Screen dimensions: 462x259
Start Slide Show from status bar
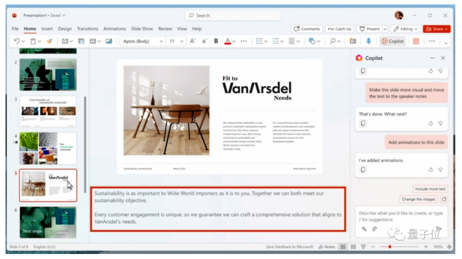[363, 247]
